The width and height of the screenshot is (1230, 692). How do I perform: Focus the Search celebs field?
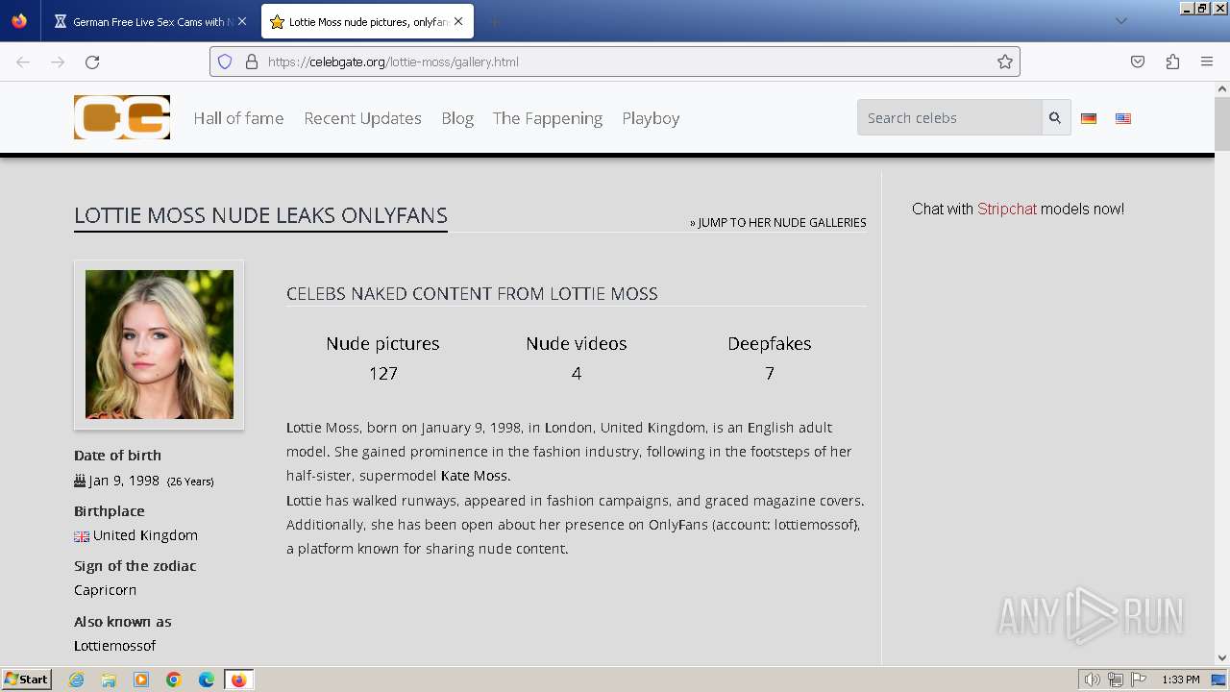(949, 117)
